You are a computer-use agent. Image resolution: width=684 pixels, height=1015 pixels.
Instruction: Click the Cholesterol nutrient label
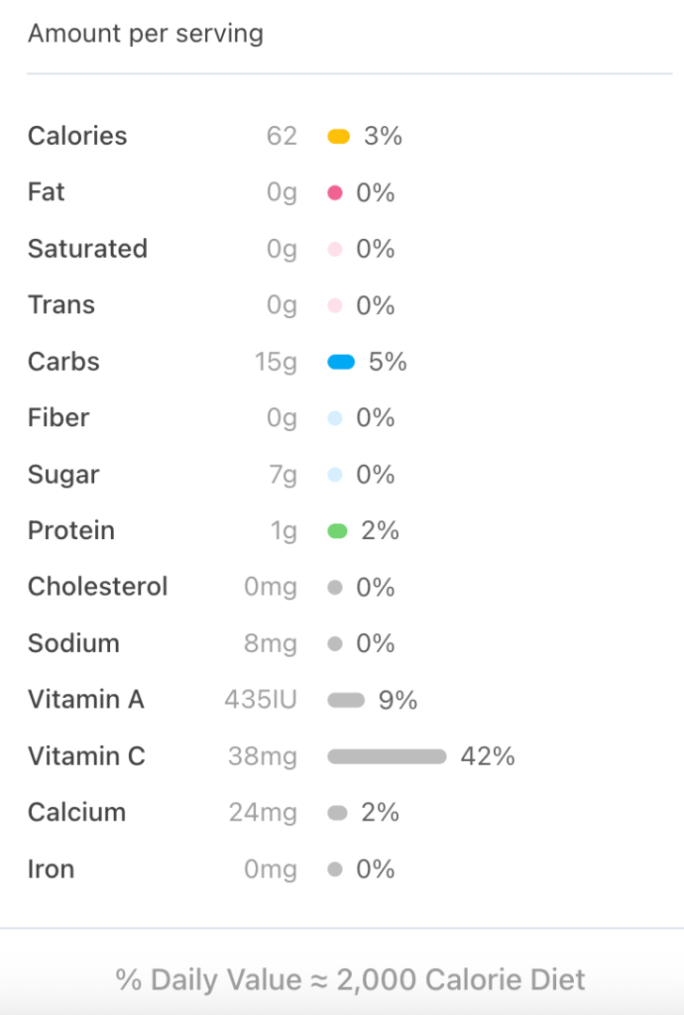pos(97,587)
